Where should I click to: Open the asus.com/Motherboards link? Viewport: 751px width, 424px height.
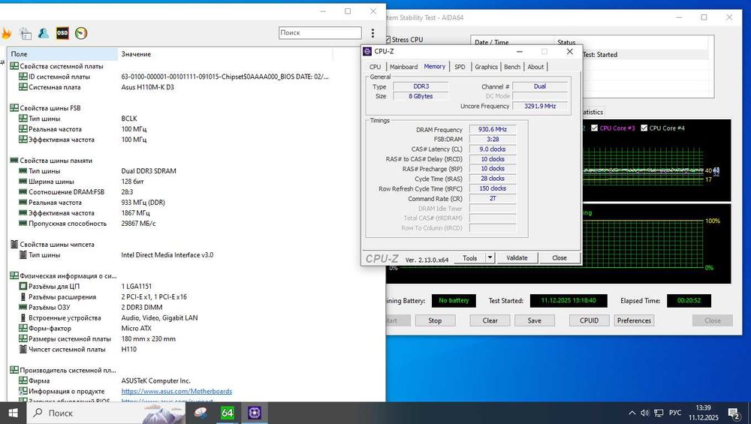[x=176, y=392]
